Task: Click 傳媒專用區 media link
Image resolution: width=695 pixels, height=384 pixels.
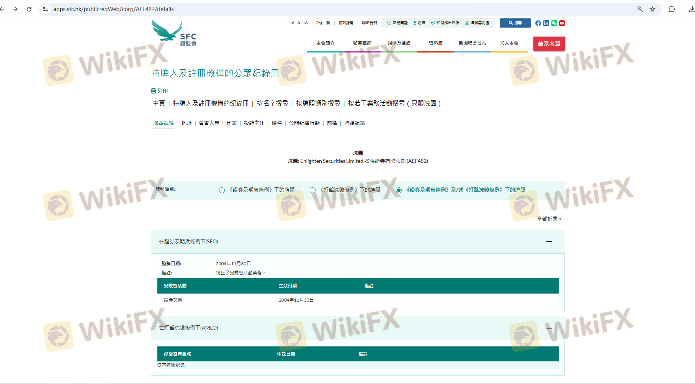Action: click(477, 23)
